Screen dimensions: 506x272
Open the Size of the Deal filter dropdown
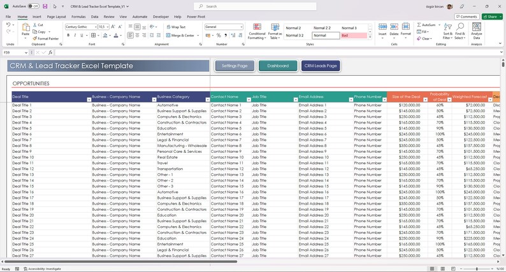[x=425, y=100]
